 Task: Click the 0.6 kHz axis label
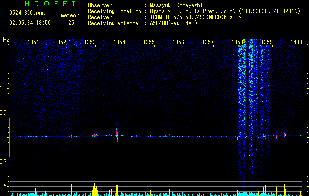[4, 186]
